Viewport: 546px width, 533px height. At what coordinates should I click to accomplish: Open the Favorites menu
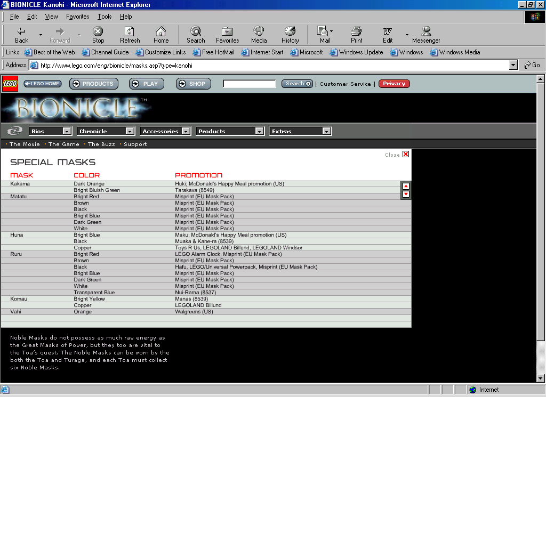point(77,17)
